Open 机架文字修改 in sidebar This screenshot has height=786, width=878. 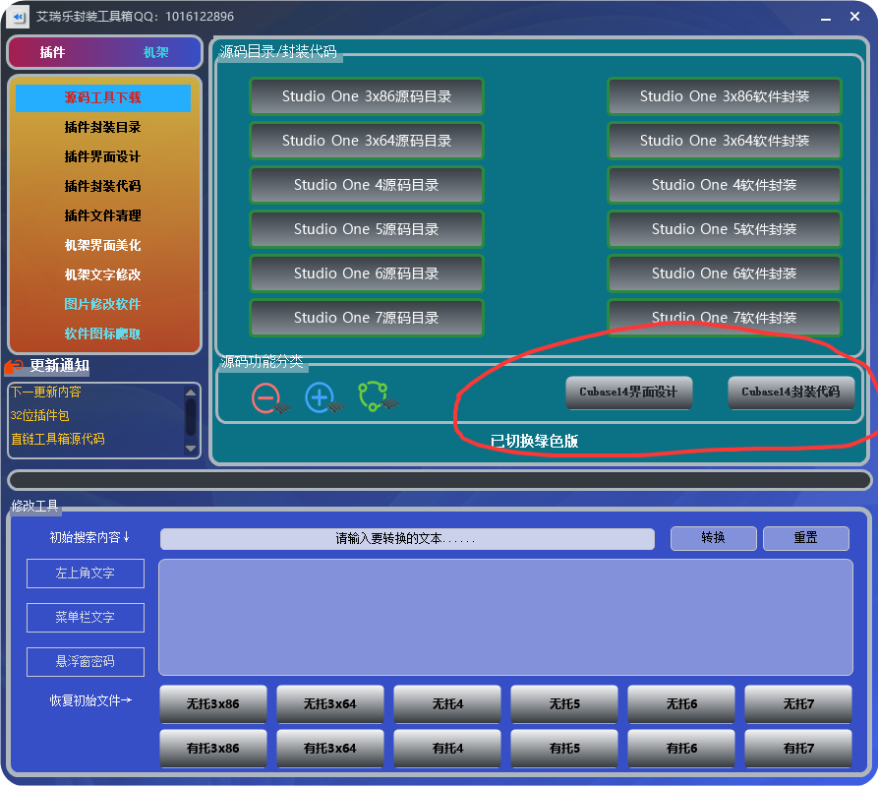102,274
